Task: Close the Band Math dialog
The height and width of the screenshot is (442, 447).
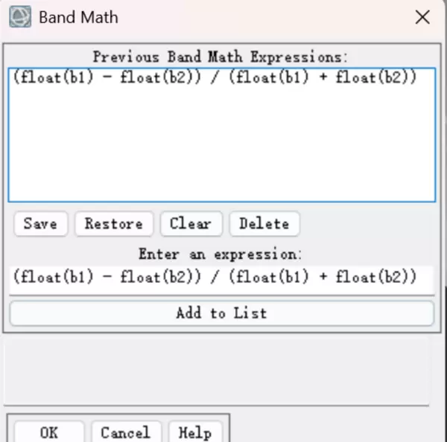Action: tap(422, 17)
